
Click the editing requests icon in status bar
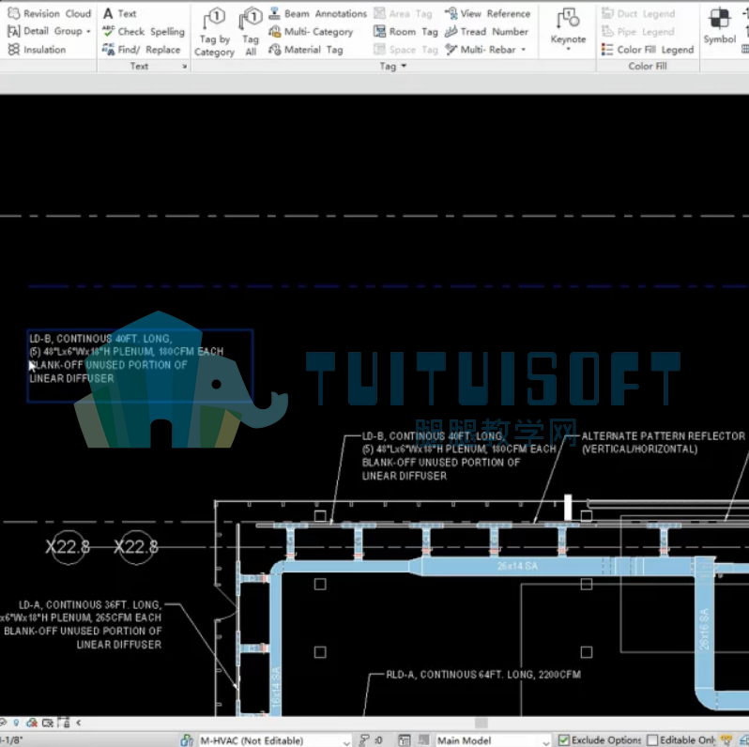pos(364,740)
